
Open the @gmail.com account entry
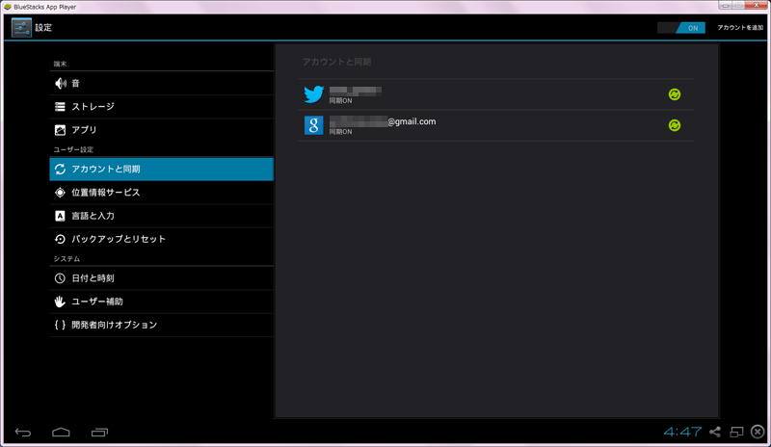(496, 125)
